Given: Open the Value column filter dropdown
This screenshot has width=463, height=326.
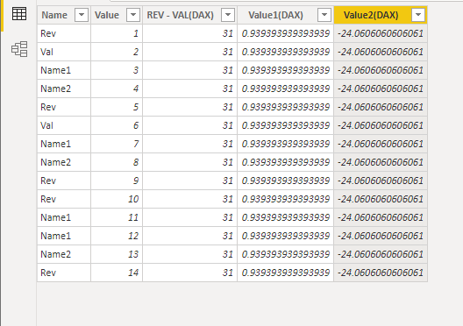Looking at the screenshot, I should tap(133, 15).
